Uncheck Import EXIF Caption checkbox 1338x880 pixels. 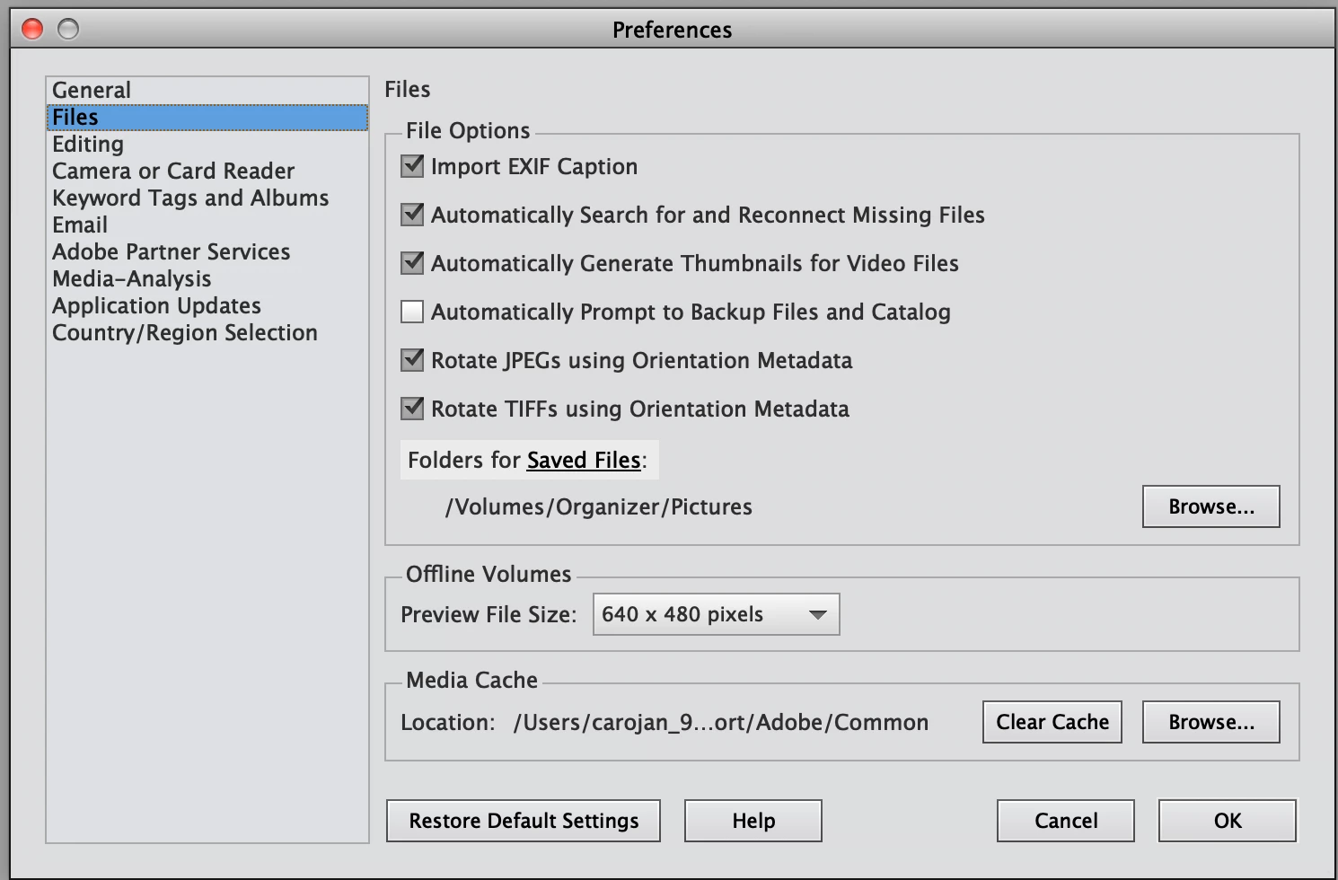point(412,166)
